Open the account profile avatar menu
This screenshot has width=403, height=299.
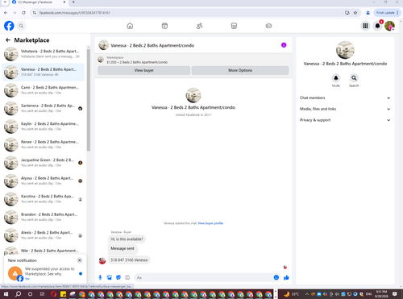[x=389, y=26]
